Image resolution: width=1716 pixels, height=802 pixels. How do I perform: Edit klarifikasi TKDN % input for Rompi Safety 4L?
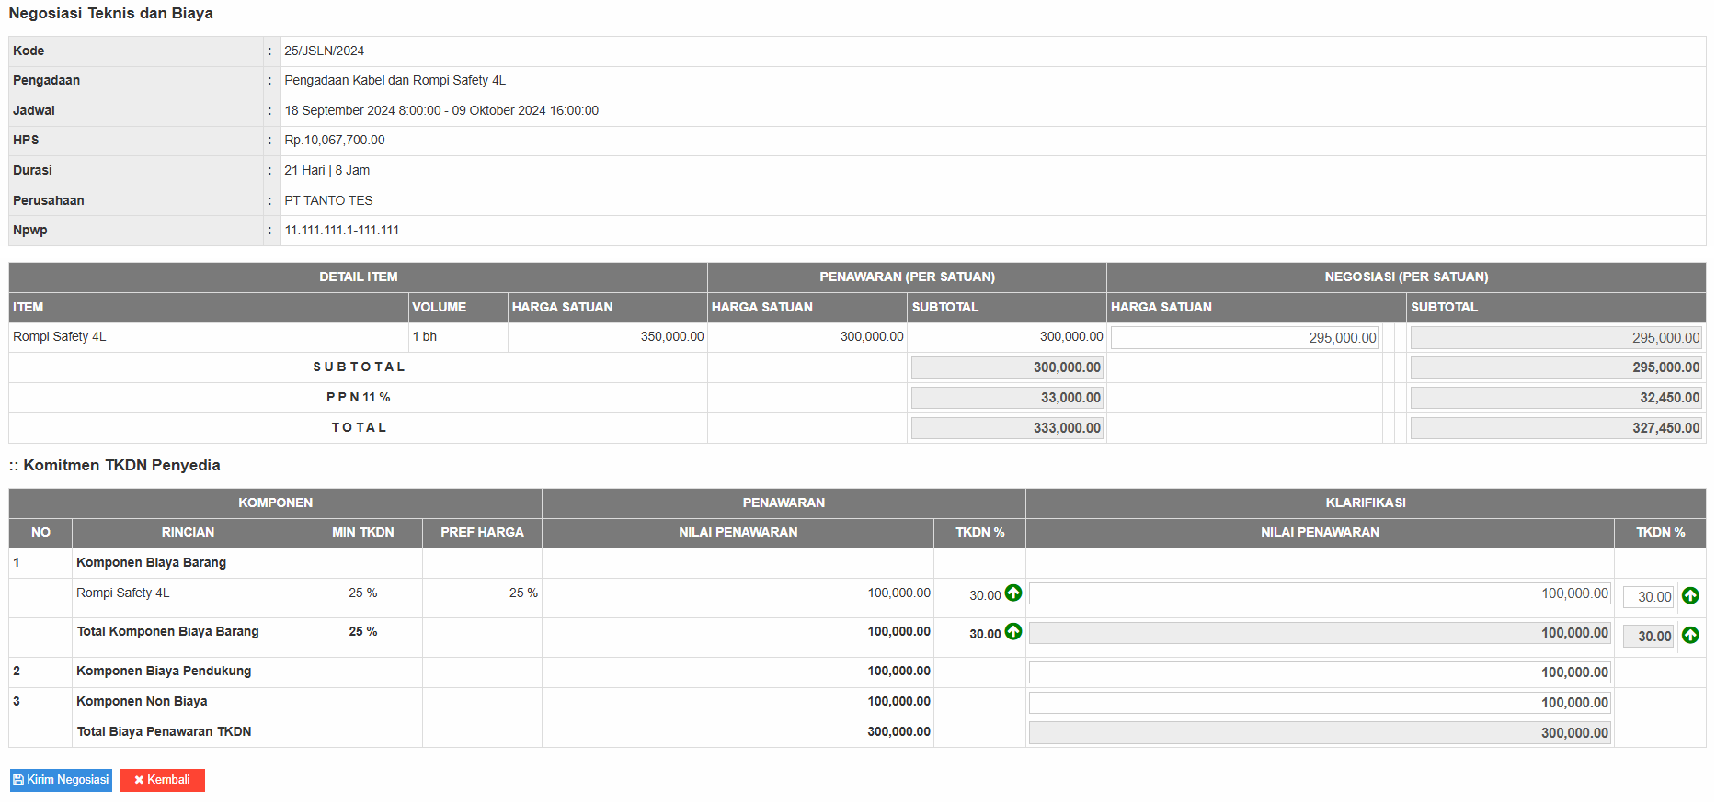tap(1648, 597)
